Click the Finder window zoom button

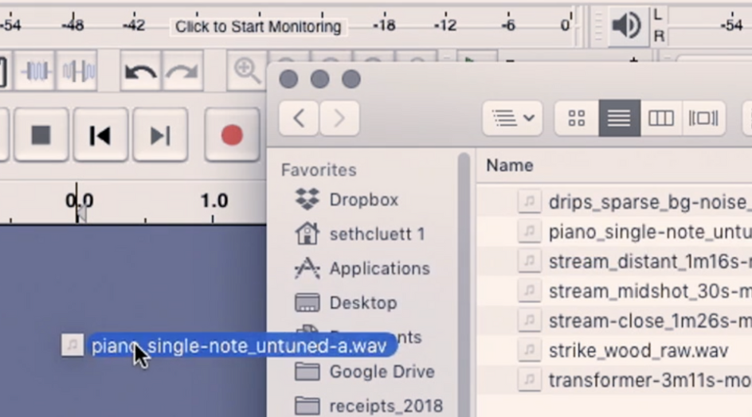click(351, 79)
